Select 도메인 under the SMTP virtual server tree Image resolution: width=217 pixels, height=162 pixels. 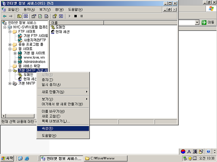(28, 75)
